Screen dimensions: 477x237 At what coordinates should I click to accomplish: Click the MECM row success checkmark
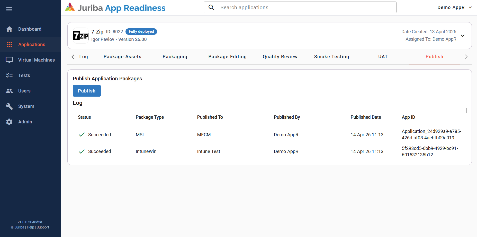(x=82, y=135)
